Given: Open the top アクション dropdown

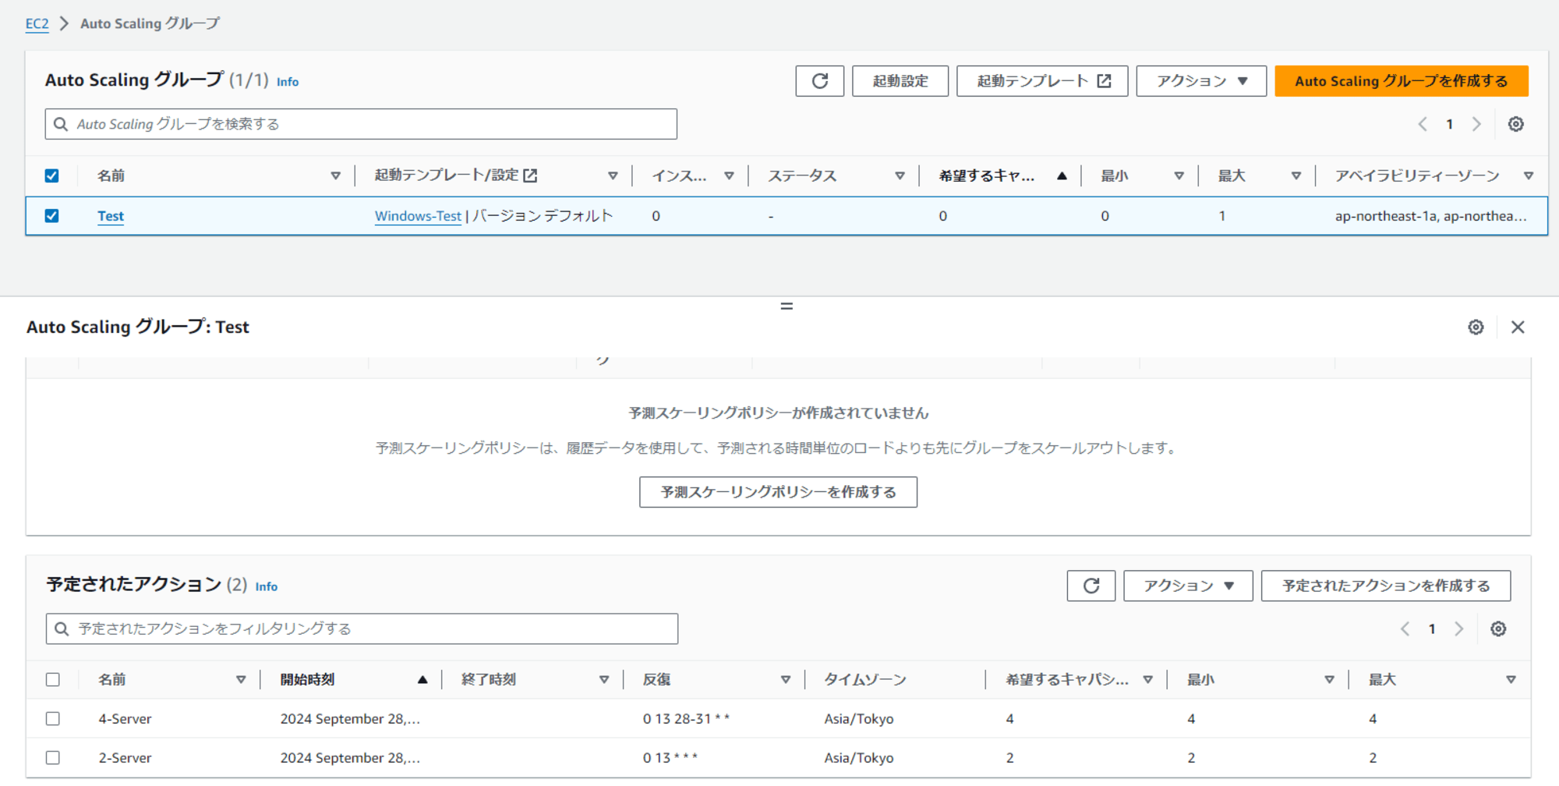Looking at the screenshot, I should point(1201,81).
